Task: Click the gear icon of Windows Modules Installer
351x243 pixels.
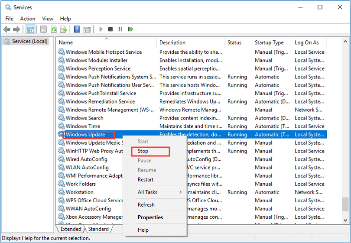Action: coord(61,60)
